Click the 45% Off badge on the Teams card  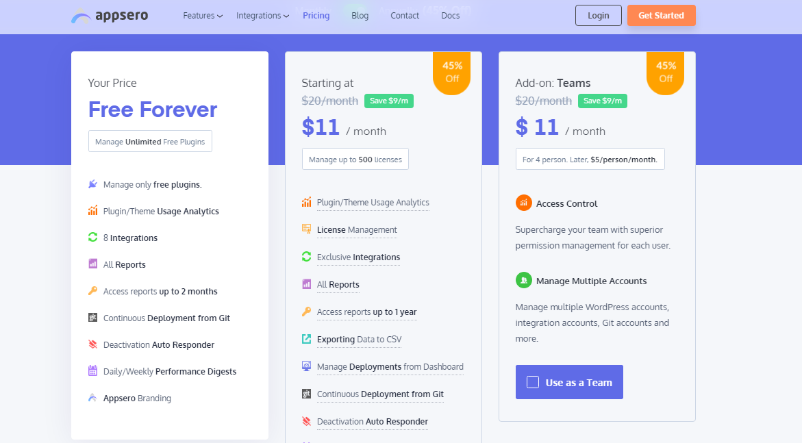(666, 73)
